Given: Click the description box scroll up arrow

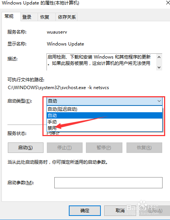Looking at the screenshot, I should coord(159,57).
